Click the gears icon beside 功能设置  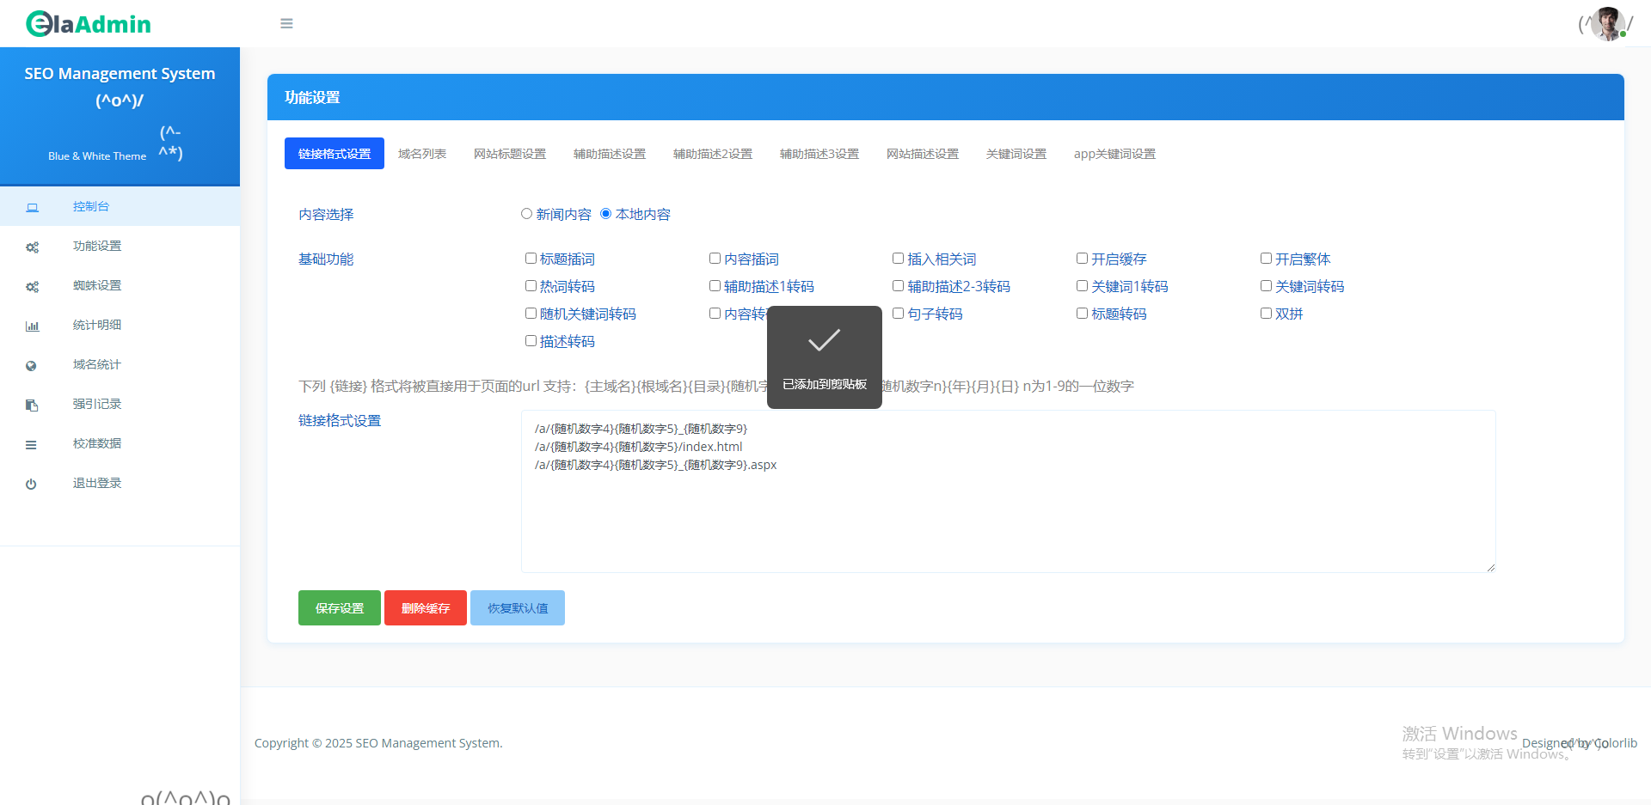pos(32,247)
